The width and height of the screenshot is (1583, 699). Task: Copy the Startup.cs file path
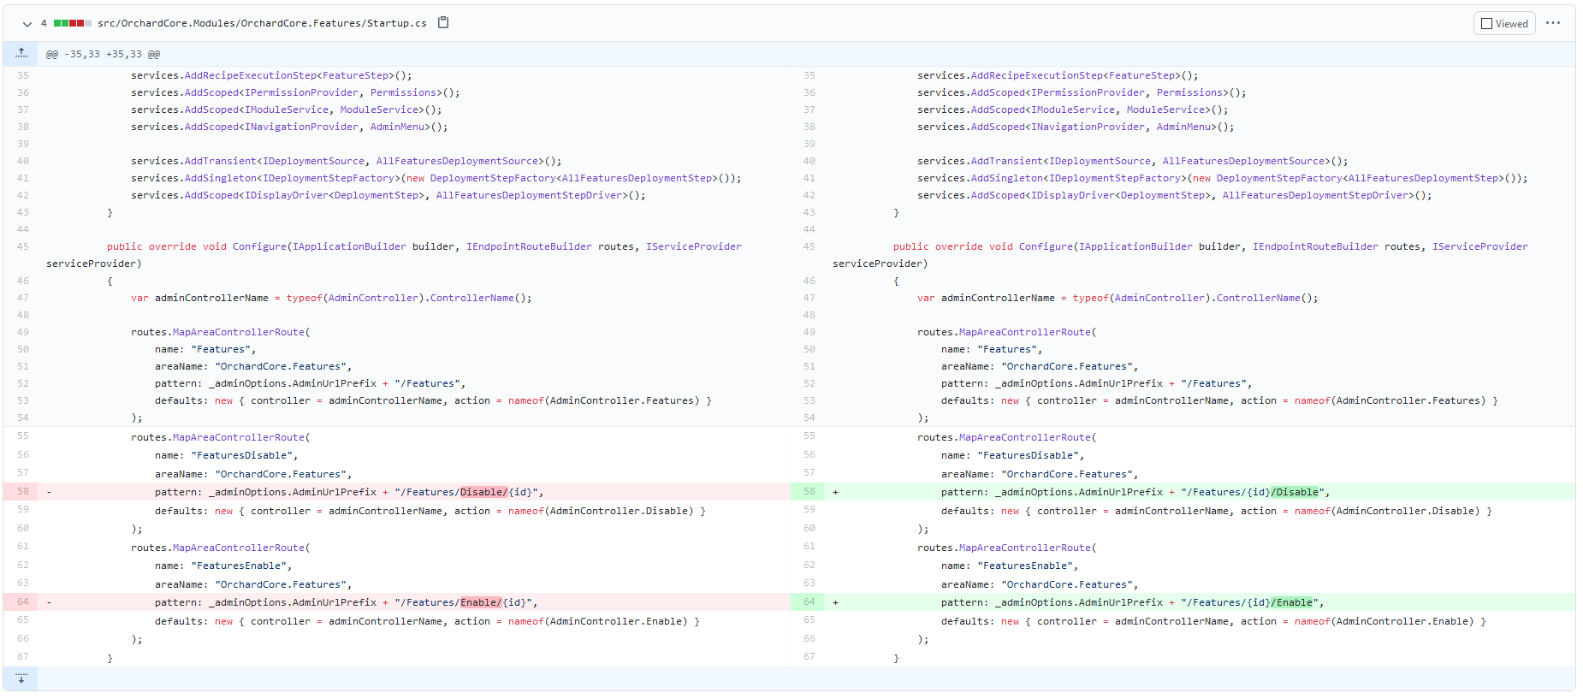point(443,23)
